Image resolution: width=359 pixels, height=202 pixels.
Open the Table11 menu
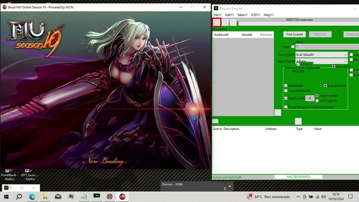(242, 15)
